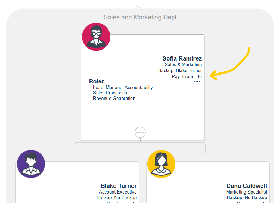This screenshot has width=279, height=203.
Task: Click the Dana Caldwell name
Action: [x=247, y=186]
